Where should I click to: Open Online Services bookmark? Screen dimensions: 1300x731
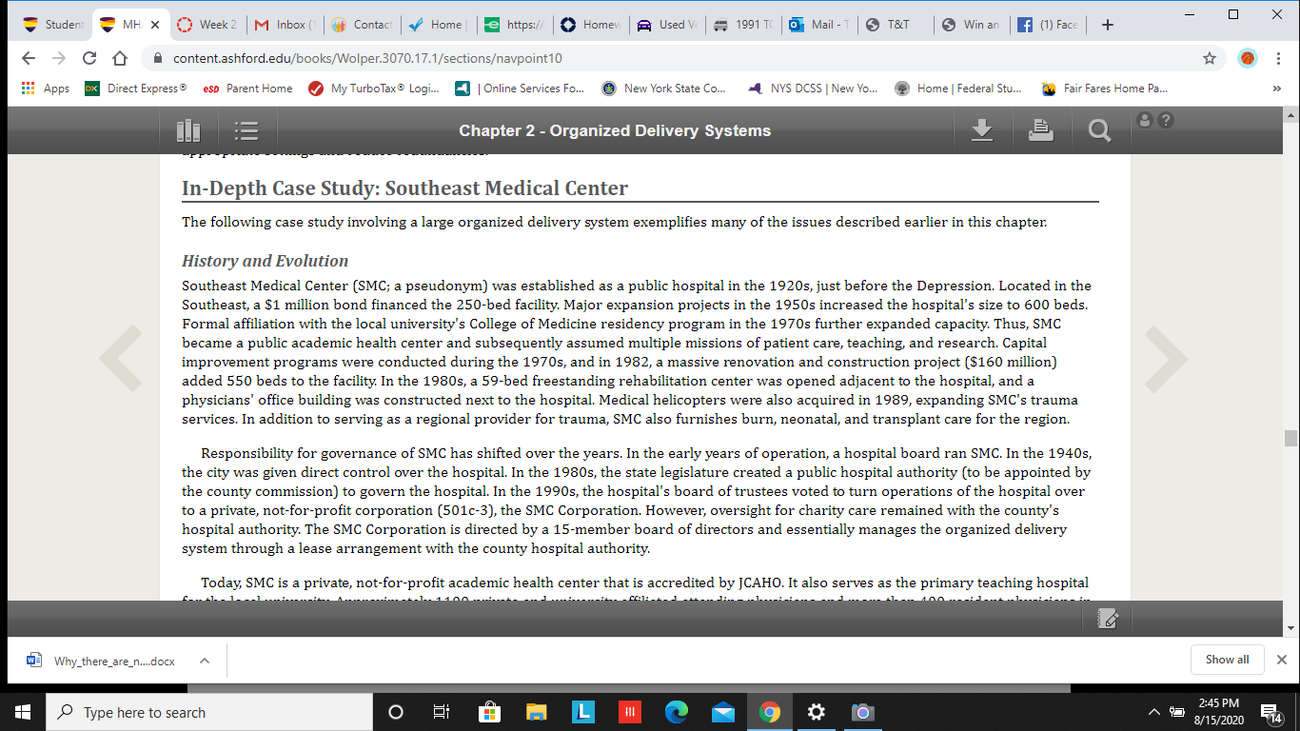pyautogui.click(x=520, y=89)
